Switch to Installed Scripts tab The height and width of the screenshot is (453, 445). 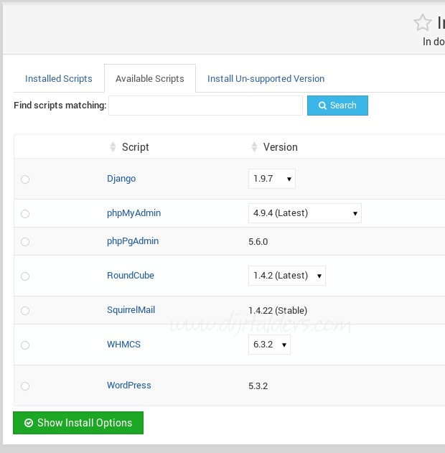(x=59, y=78)
